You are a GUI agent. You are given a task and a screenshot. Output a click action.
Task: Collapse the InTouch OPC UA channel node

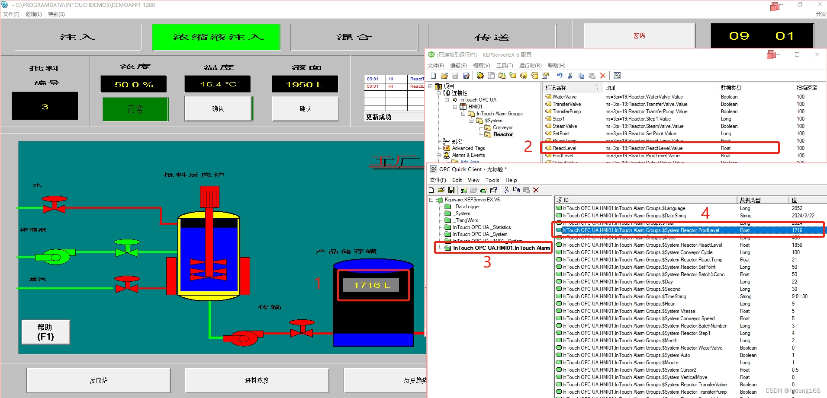point(447,100)
